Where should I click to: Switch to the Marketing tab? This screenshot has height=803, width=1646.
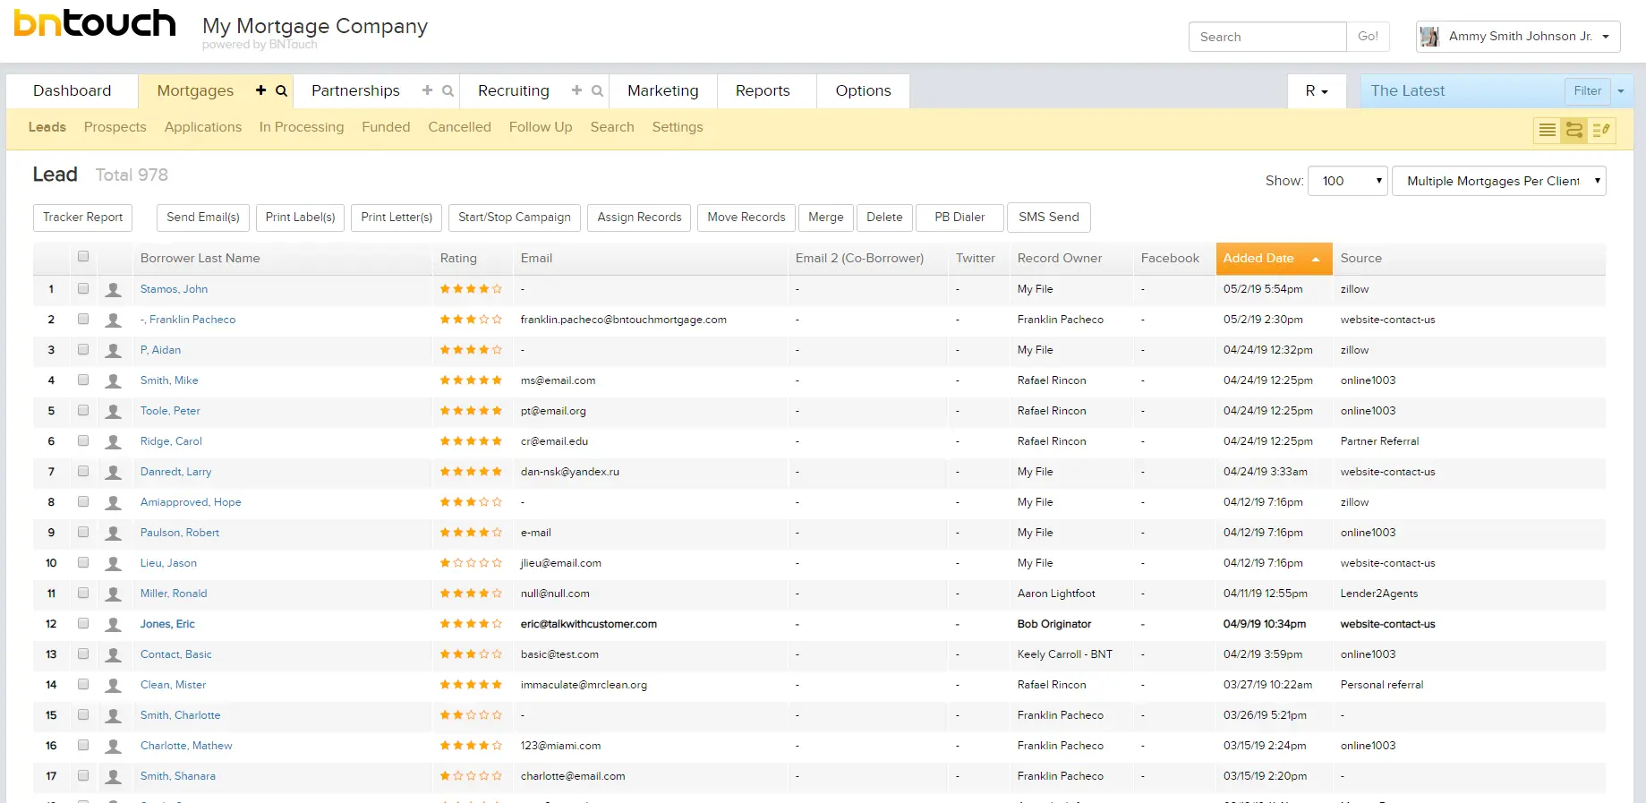click(x=663, y=90)
